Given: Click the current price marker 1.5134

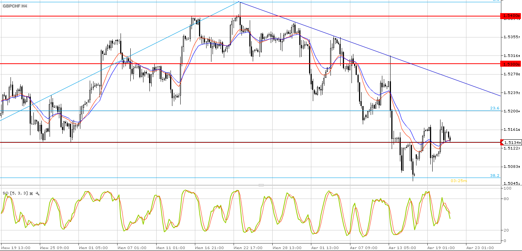Looking at the screenshot, I should (x=511, y=142).
